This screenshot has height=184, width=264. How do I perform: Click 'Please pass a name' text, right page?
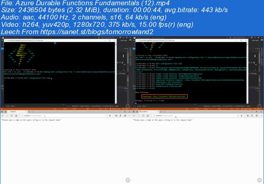(x=162, y=120)
